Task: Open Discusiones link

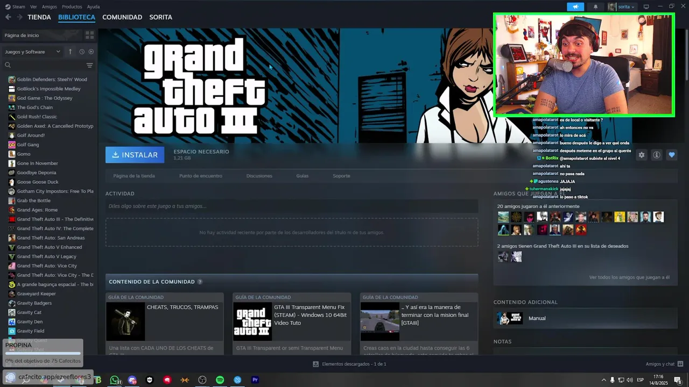Action: click(x=259, y=176)
